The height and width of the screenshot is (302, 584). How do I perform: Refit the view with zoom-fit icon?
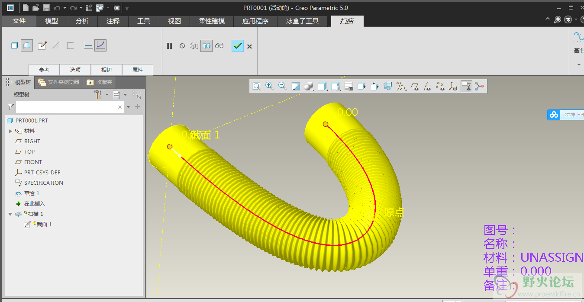click(x=257, y=87)
